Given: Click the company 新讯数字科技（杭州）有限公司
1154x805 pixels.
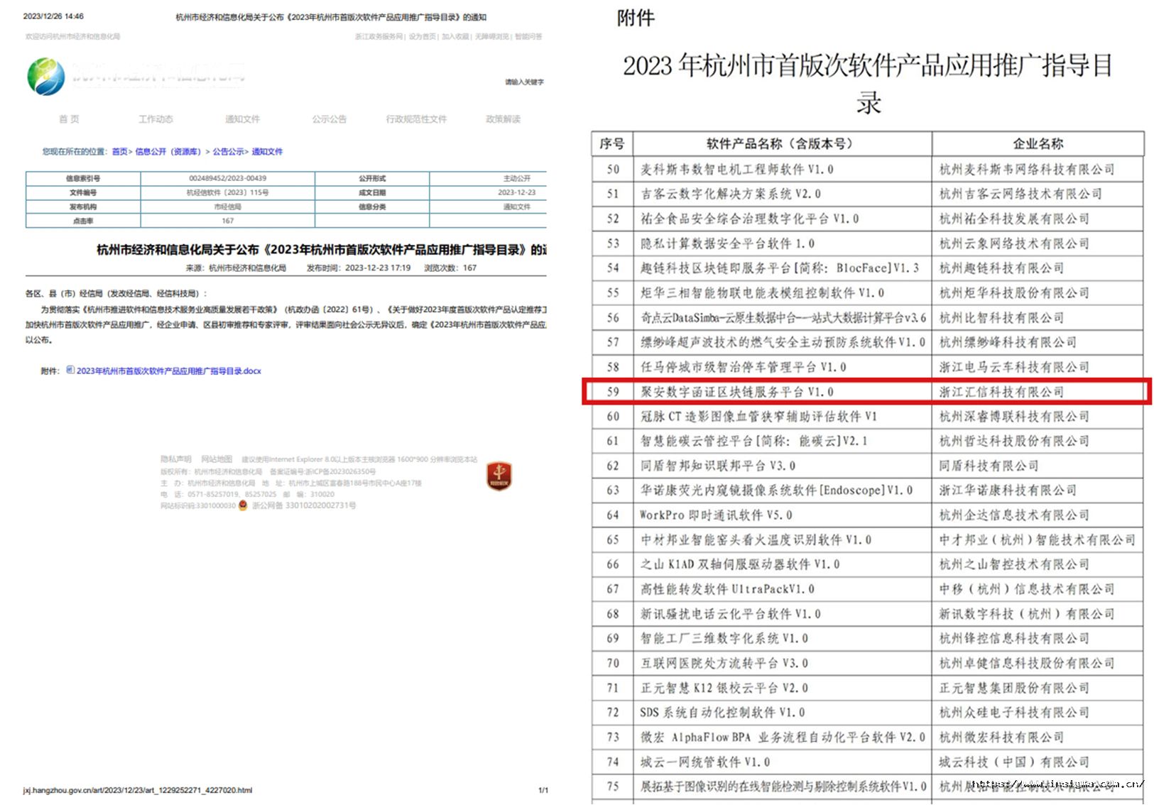Looking at the screenshot, I should pyautogui.click(x=1027, y=614).
